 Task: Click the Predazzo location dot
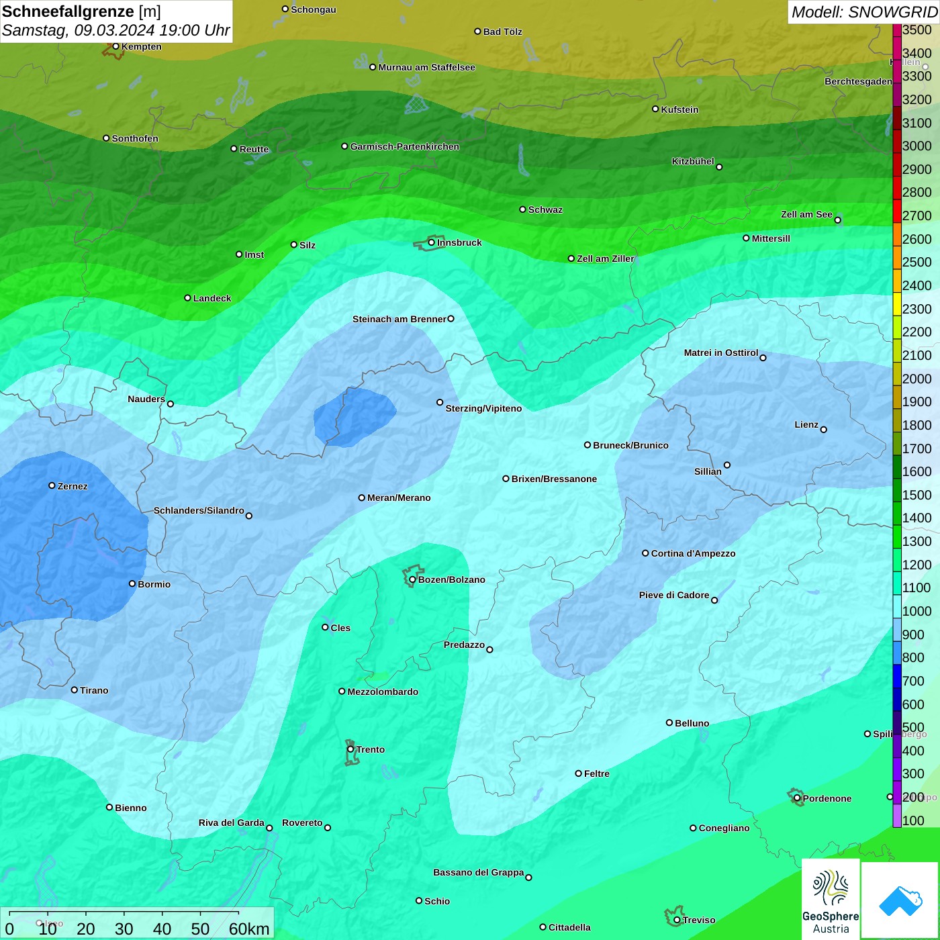(489, 649)
